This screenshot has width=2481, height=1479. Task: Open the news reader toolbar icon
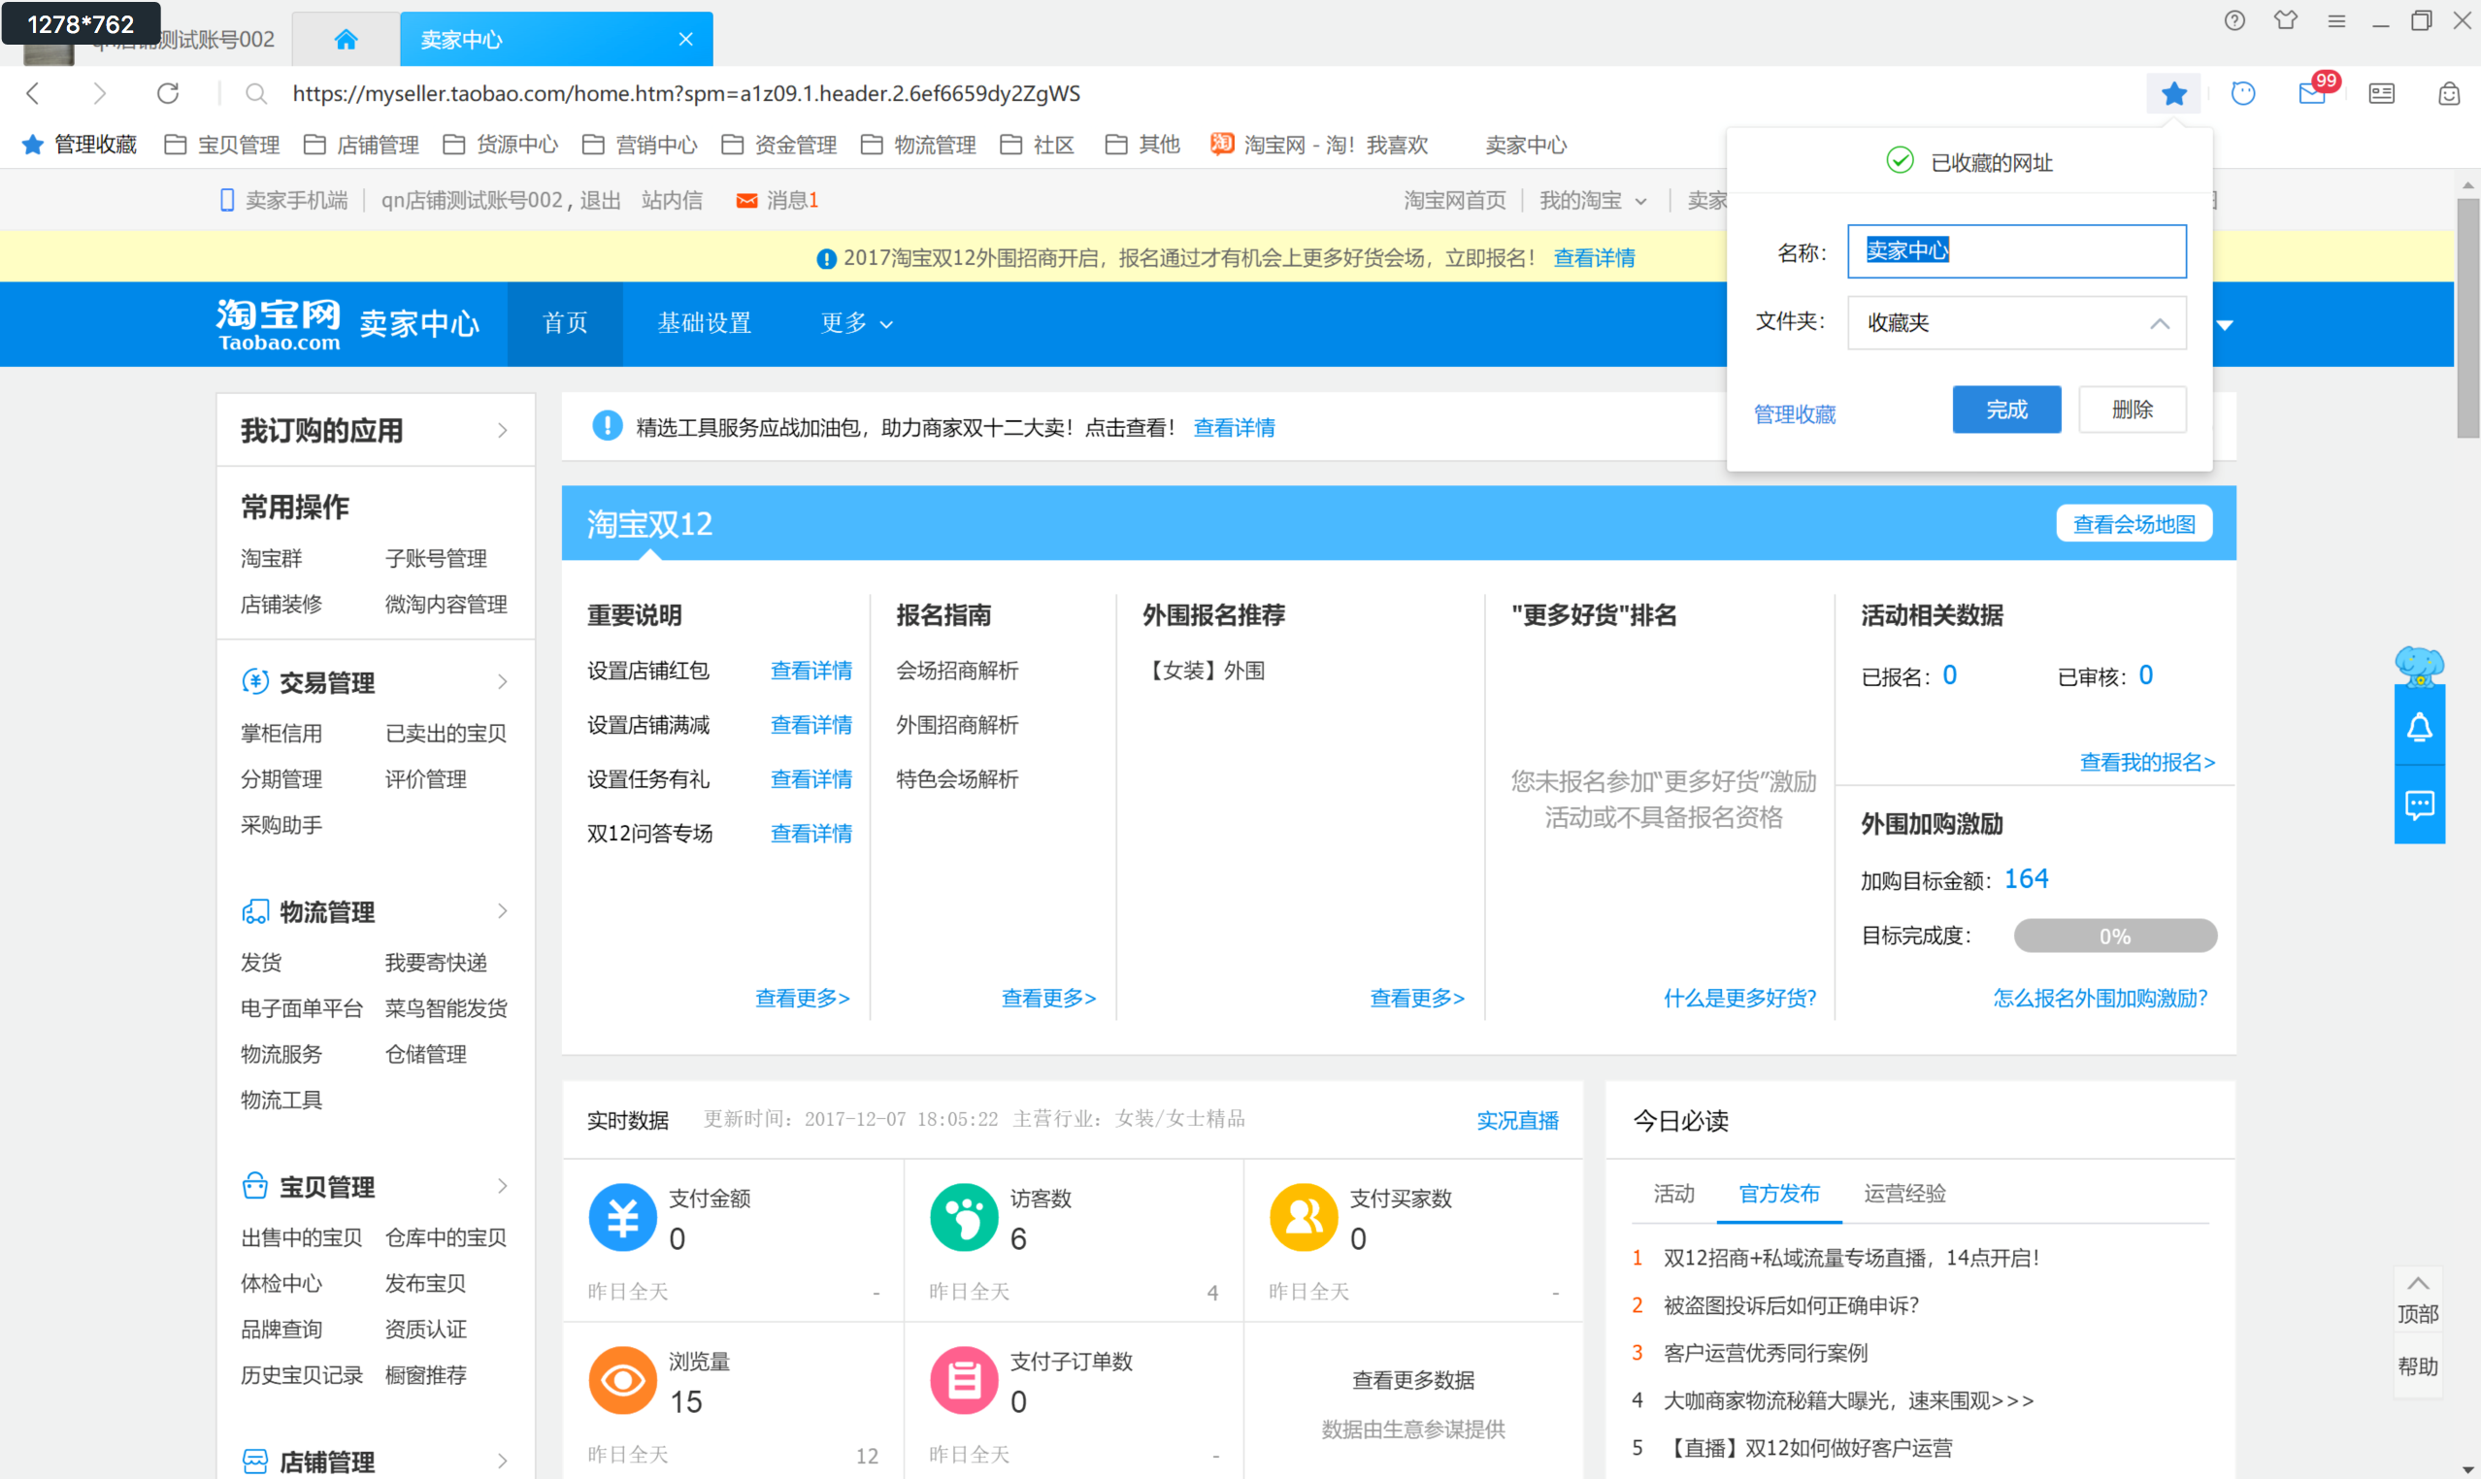click(x=2381, y=94)
